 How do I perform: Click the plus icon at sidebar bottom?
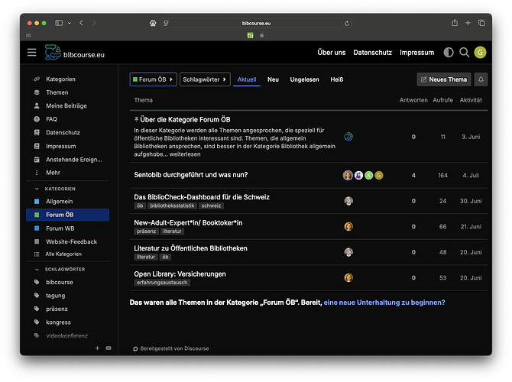coord(97,348)
